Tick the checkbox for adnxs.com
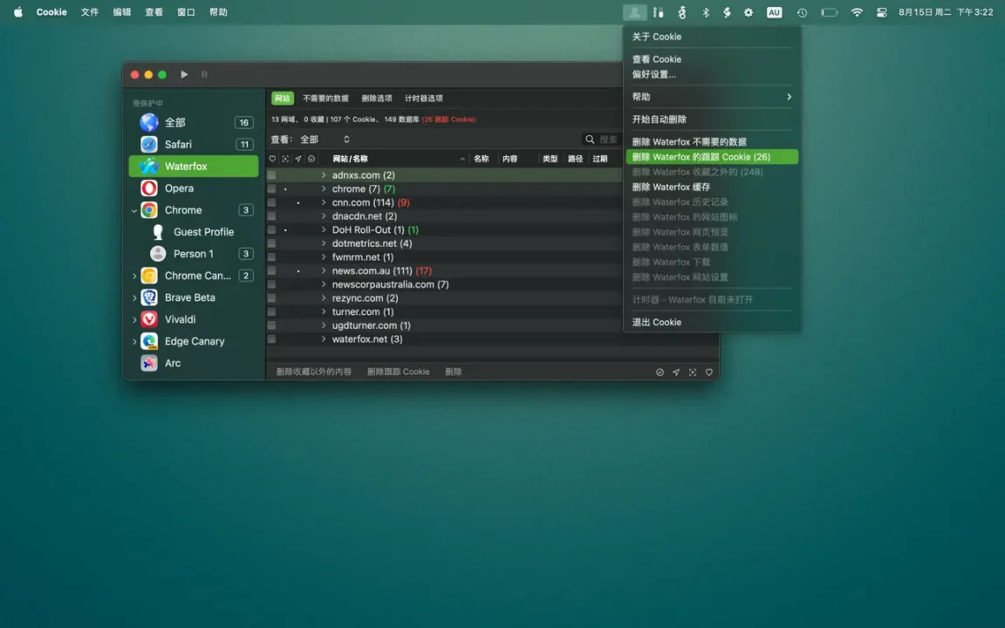 click(272, 175)
